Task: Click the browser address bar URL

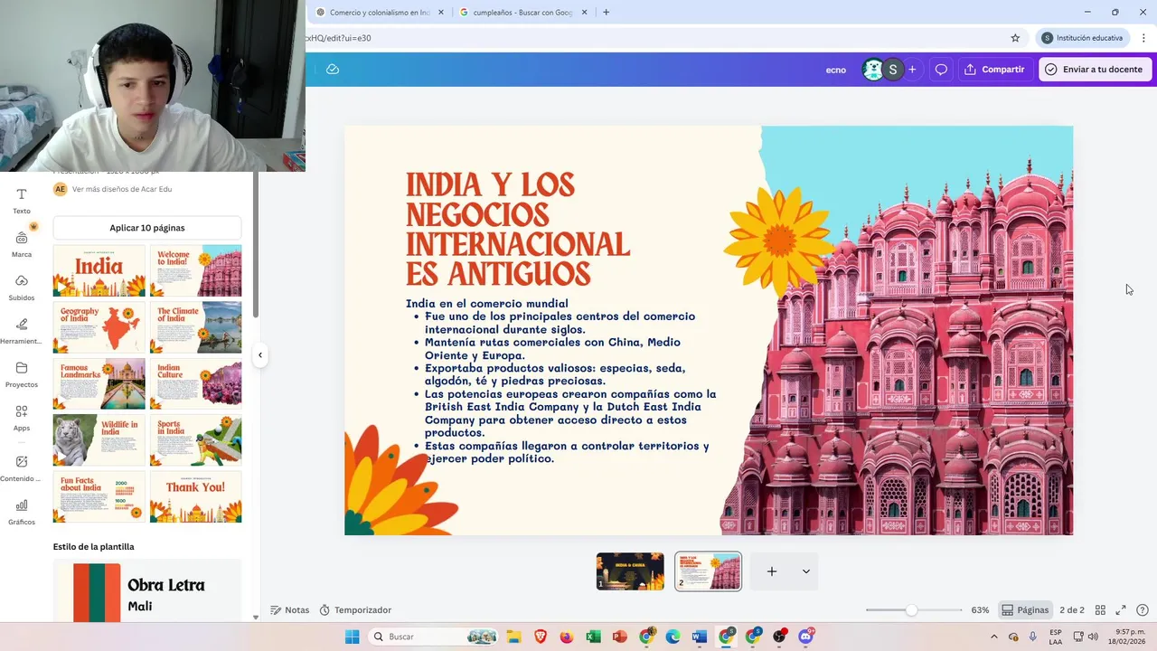Action: click(x=651, y=38)
